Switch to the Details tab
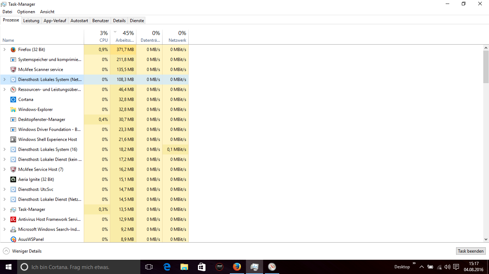The height and width of the screenshot is (274, 489). tap(119, 21)
